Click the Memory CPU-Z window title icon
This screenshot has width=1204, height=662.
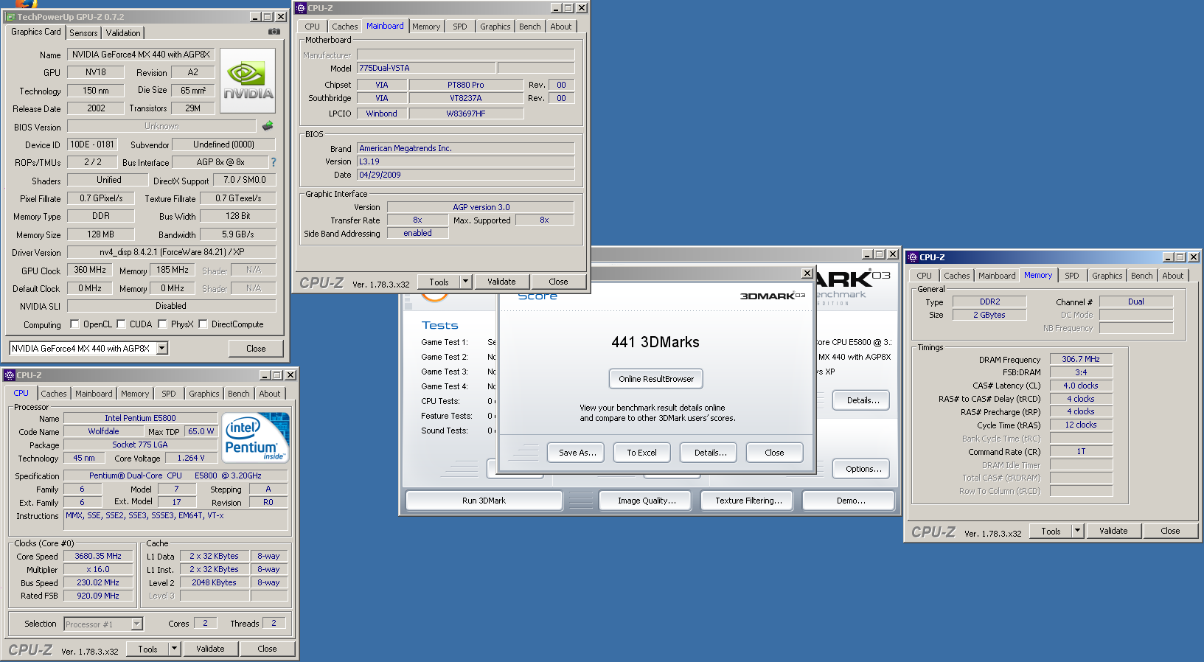(912, 257)
